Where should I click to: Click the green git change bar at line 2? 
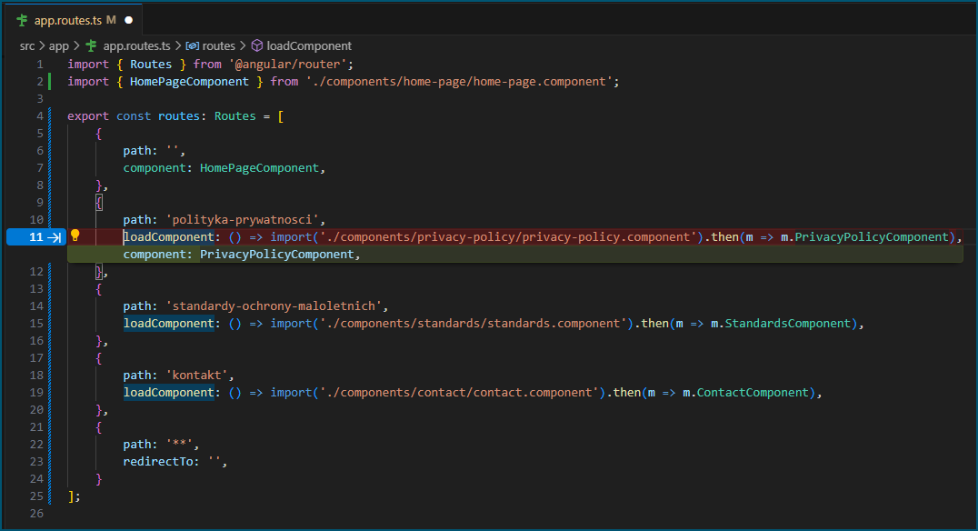tap(50, 82)
